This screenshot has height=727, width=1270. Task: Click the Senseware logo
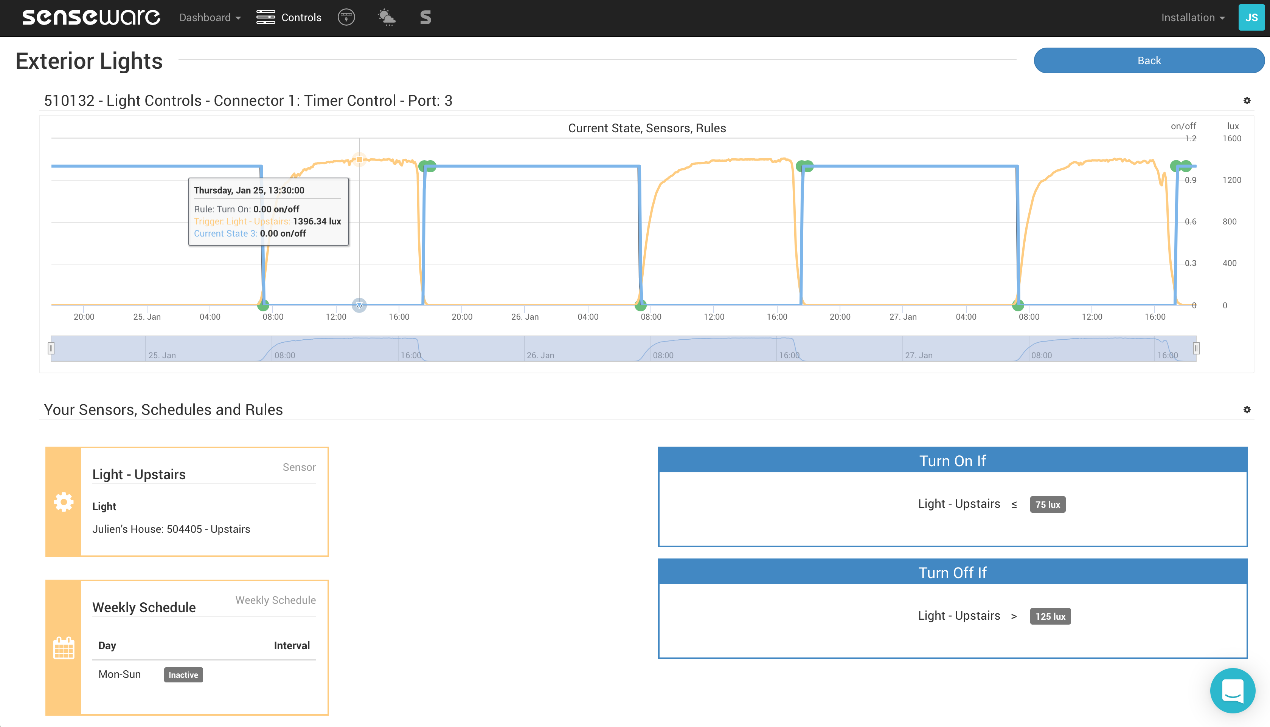pyautogui.click(x=91, y=17)
